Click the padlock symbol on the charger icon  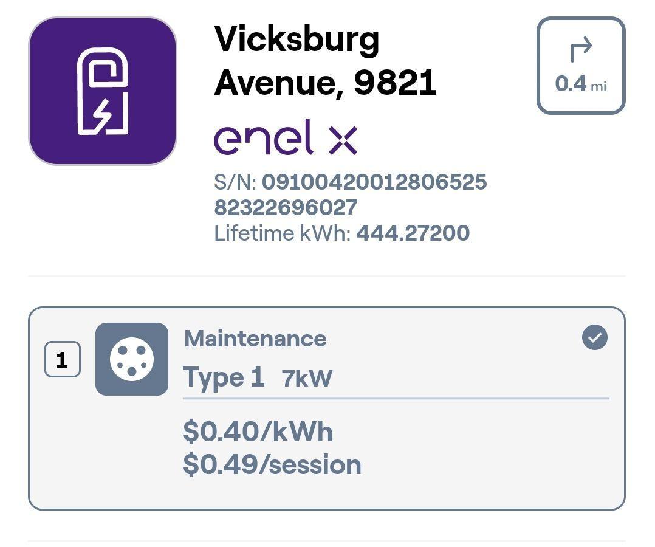pyautogui.click(x=105, y=70)
